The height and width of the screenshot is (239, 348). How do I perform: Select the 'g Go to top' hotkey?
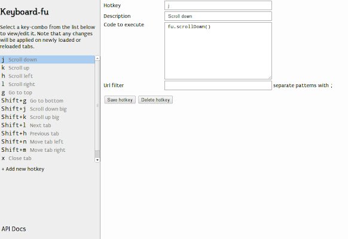[47, 93]
